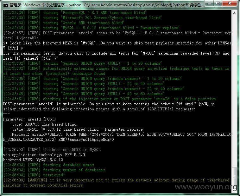The height and width of the screenshot is (196, 240).
Task: Click 'the back-end DBMS is MySQL' info line
Action: click(52, 150)
